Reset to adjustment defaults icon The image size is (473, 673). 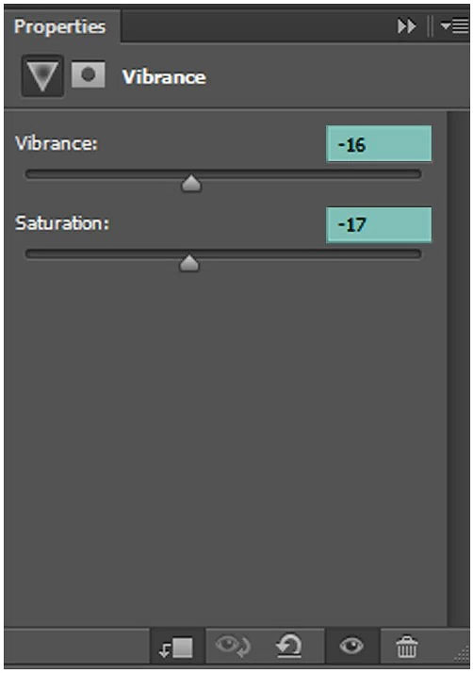[289, 646]
